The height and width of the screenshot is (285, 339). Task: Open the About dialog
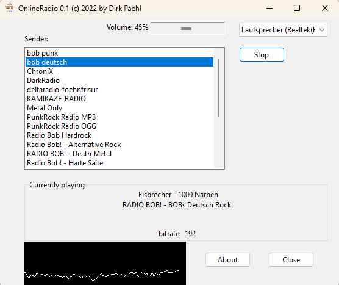(227, 260)
